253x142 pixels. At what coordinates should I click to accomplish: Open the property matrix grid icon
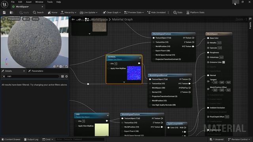point(62,76)
